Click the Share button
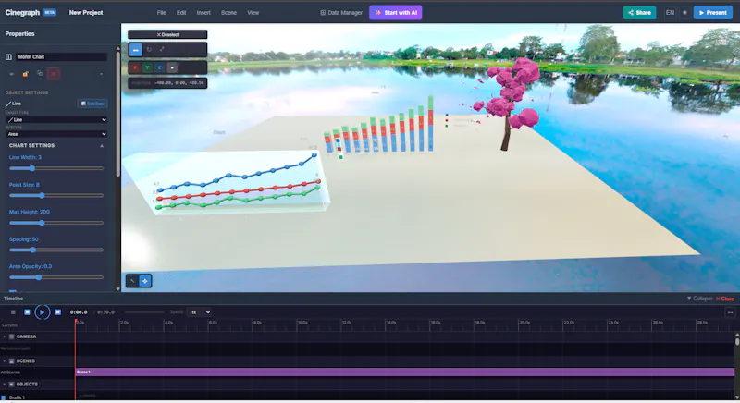The height and width of the screenshot is (403, 740). pyautogui.click(x=639, y=13)
